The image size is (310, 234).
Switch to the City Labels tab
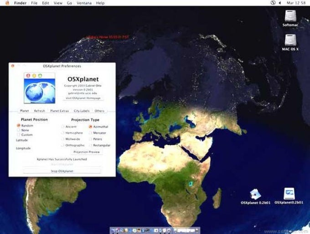(82, 111)
